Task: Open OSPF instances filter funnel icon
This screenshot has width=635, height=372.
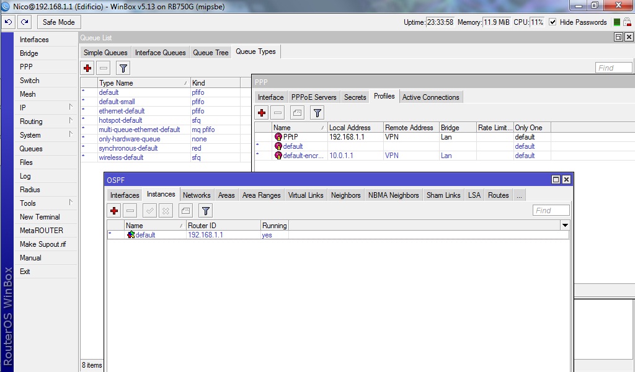Action: pyautogui.click(x=206, y=211)
